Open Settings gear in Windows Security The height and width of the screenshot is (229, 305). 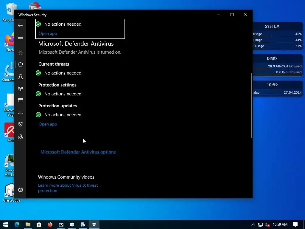coord(21,190)
